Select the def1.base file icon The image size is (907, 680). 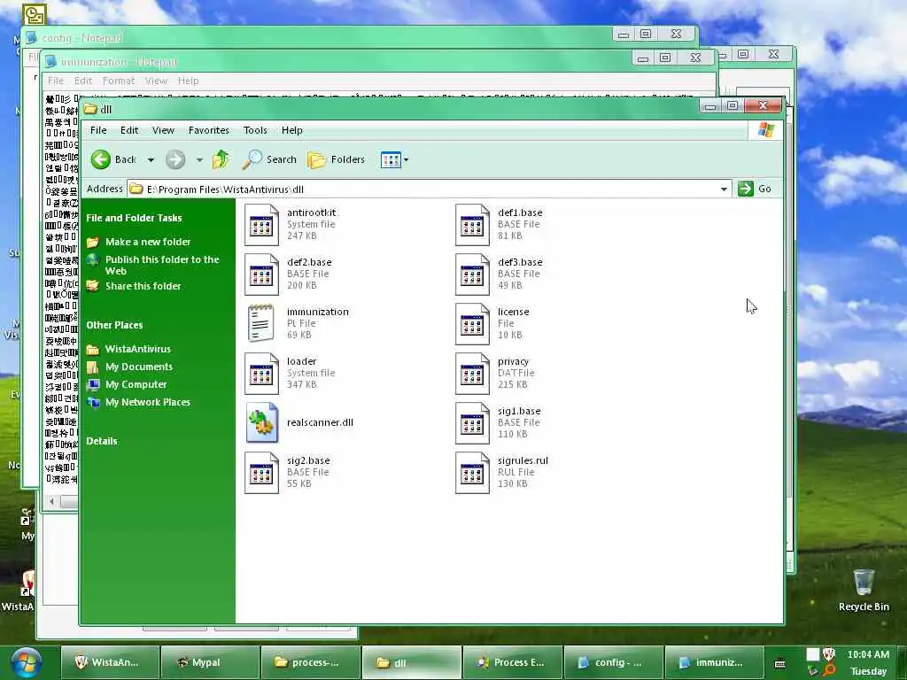[472, 225]
